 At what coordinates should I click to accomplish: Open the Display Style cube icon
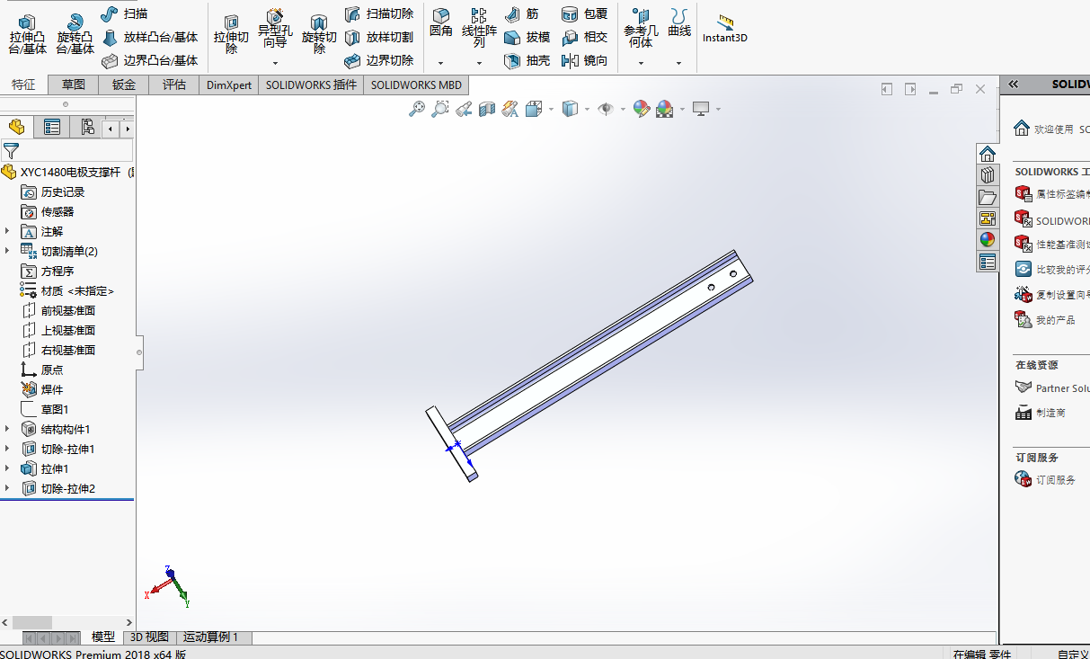(x=570, y=109)
